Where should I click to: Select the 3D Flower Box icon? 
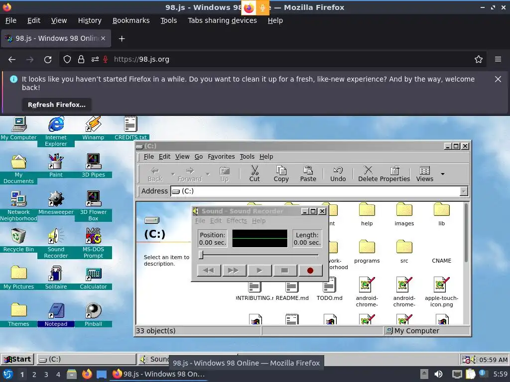coord(93,206)
